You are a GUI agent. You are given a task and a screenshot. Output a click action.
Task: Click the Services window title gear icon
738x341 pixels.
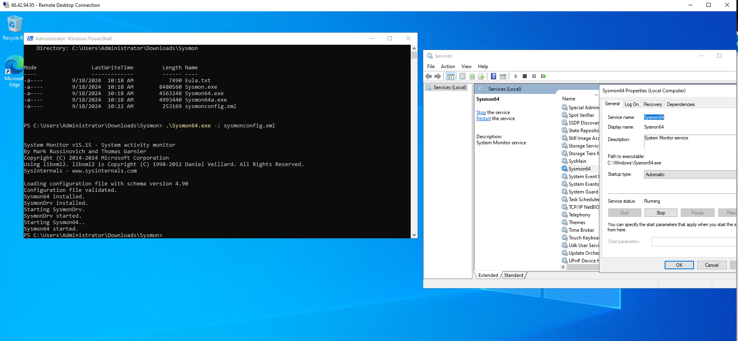[x=430, y=56]
